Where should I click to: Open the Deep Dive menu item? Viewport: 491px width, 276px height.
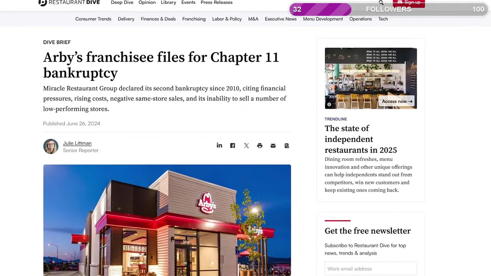tap(122, 2)
